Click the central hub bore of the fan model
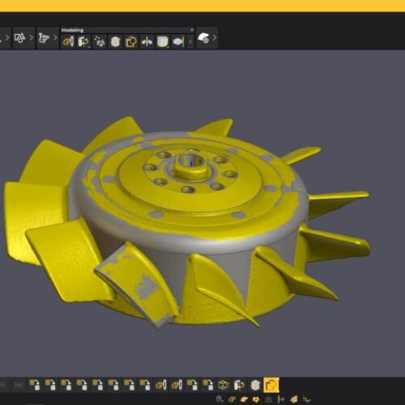 pos(191,162)
